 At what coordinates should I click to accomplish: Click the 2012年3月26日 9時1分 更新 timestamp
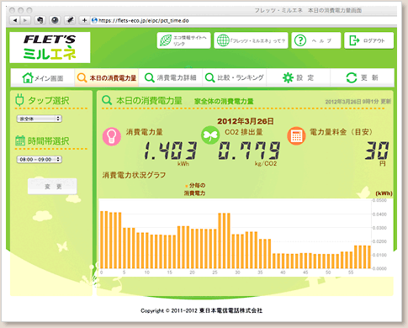pyautogui.click(x=358, y=102)
